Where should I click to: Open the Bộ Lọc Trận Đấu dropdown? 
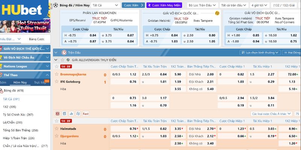[202, 5]
